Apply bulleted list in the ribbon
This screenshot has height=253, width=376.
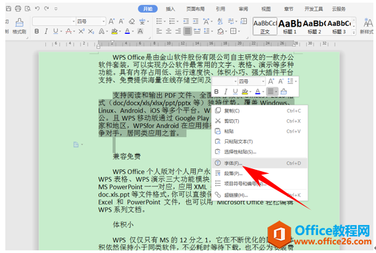159,21
